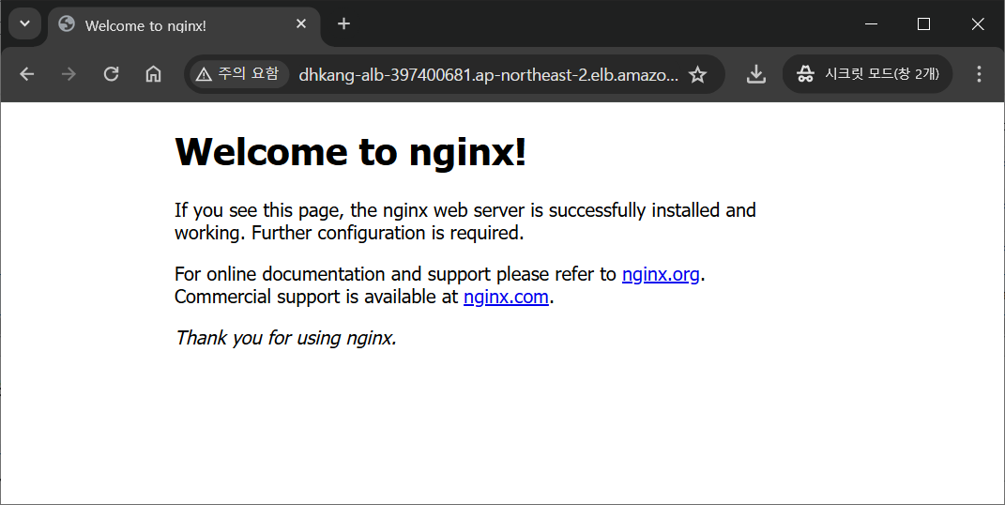Close the browser window
Screen dimensions: 1005x505
tap(978, 23)
